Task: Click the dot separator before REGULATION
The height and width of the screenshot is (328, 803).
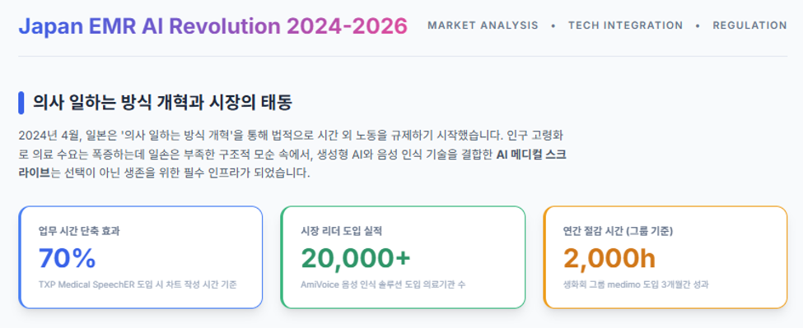Action: (x=698, y=25)
